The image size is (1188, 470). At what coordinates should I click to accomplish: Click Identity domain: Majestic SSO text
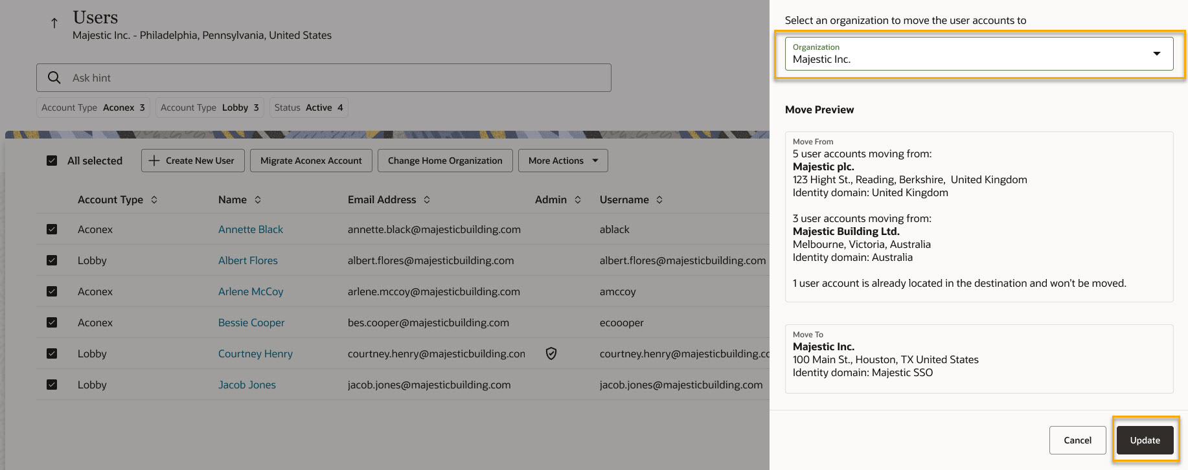pyautogui.click(x=863, y=372)
